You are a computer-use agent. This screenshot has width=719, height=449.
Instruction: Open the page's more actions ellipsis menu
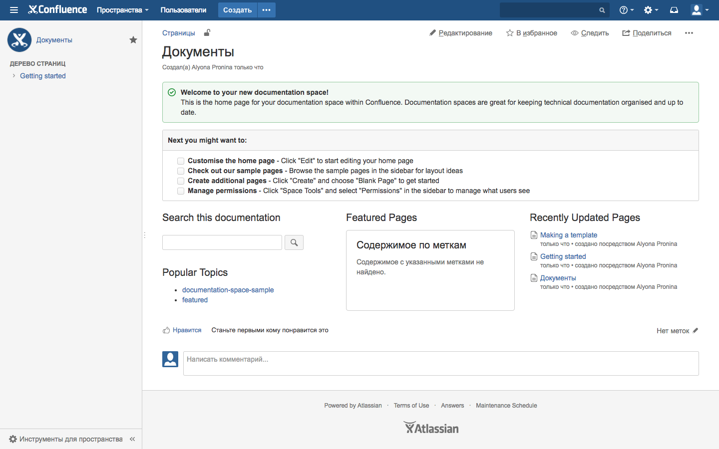[689, 33]
